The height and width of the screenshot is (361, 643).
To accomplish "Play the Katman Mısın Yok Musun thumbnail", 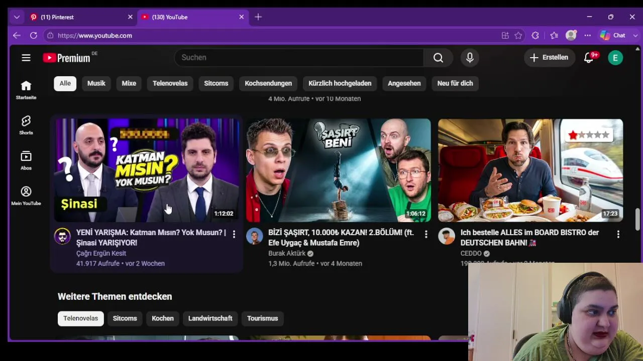I will (x=147, y=170).
